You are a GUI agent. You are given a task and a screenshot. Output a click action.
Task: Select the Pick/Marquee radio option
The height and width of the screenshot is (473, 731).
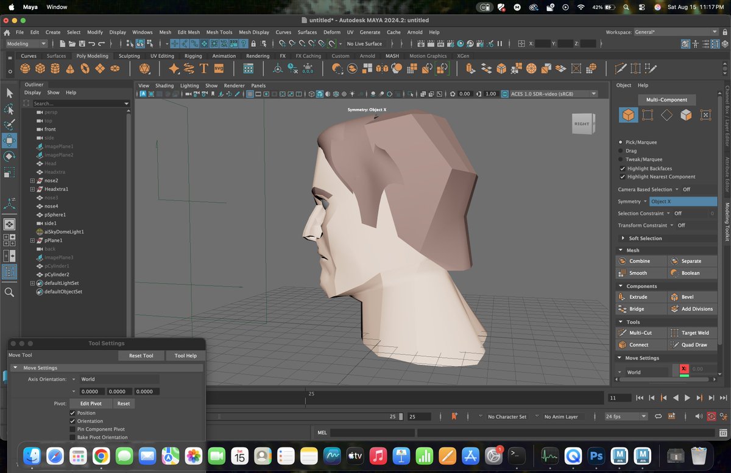pos(621,142)
